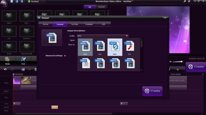Choose the AVI format icon
206x115 pixels.
click(x=100, y=47)
